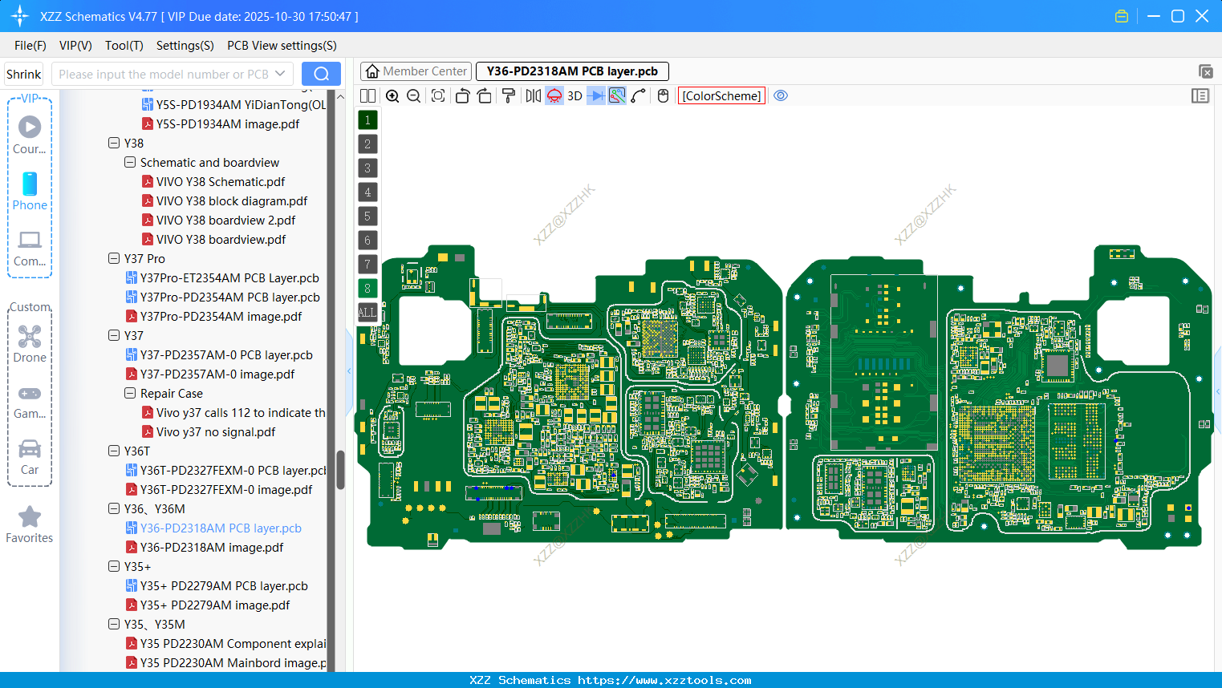Collapse the Repair Case section
This screenshot has height=688, width=1222.
pyautogui.click(x=130, y=393)
